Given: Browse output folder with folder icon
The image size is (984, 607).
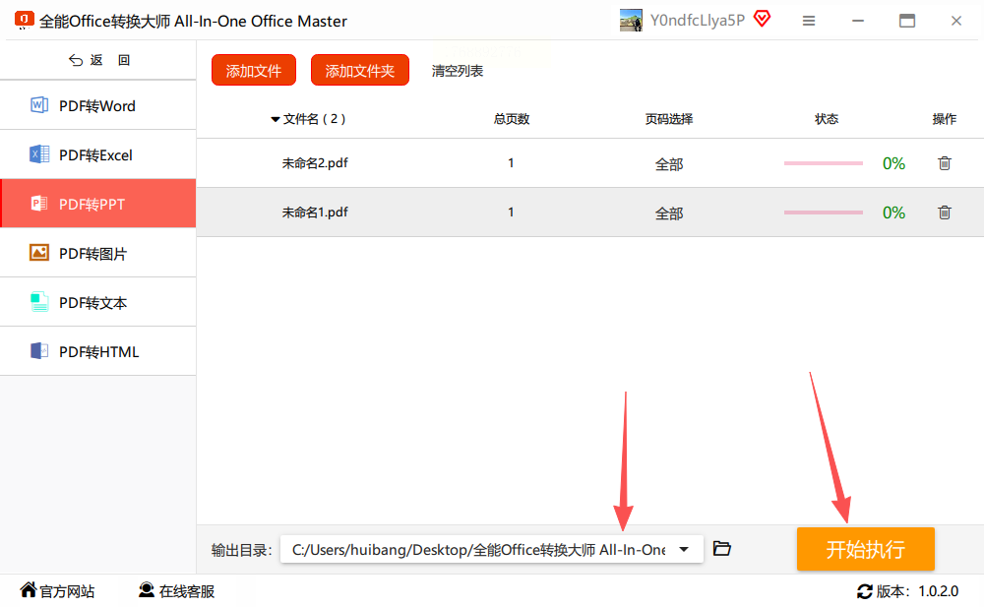Looking at the screenshot, I should (722, 549).
